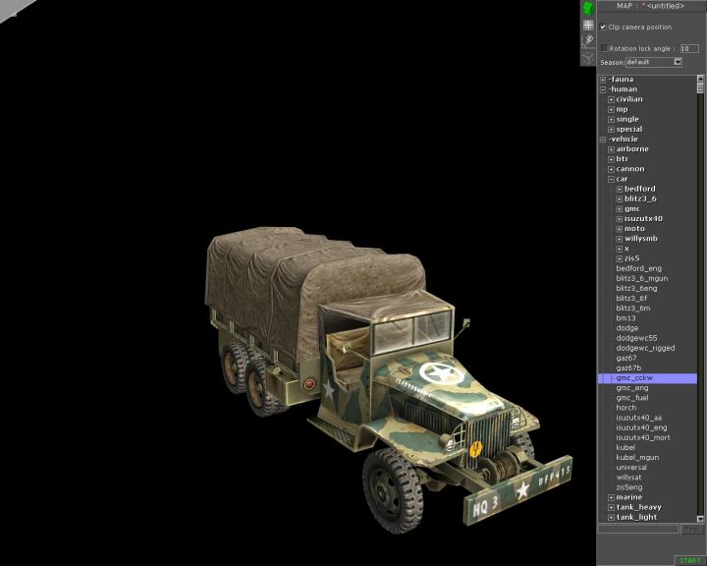The image size is (707, 566).
Task: Expand the fauna tree node
Action: (603, 80)
